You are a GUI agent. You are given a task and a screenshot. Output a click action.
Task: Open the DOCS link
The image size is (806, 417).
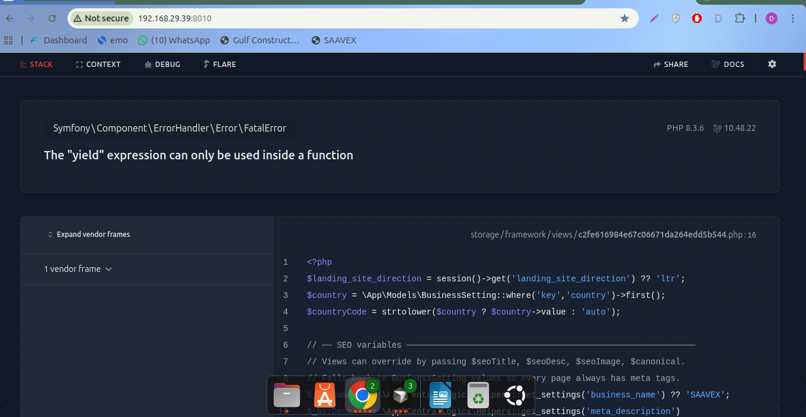pos(728,64)
